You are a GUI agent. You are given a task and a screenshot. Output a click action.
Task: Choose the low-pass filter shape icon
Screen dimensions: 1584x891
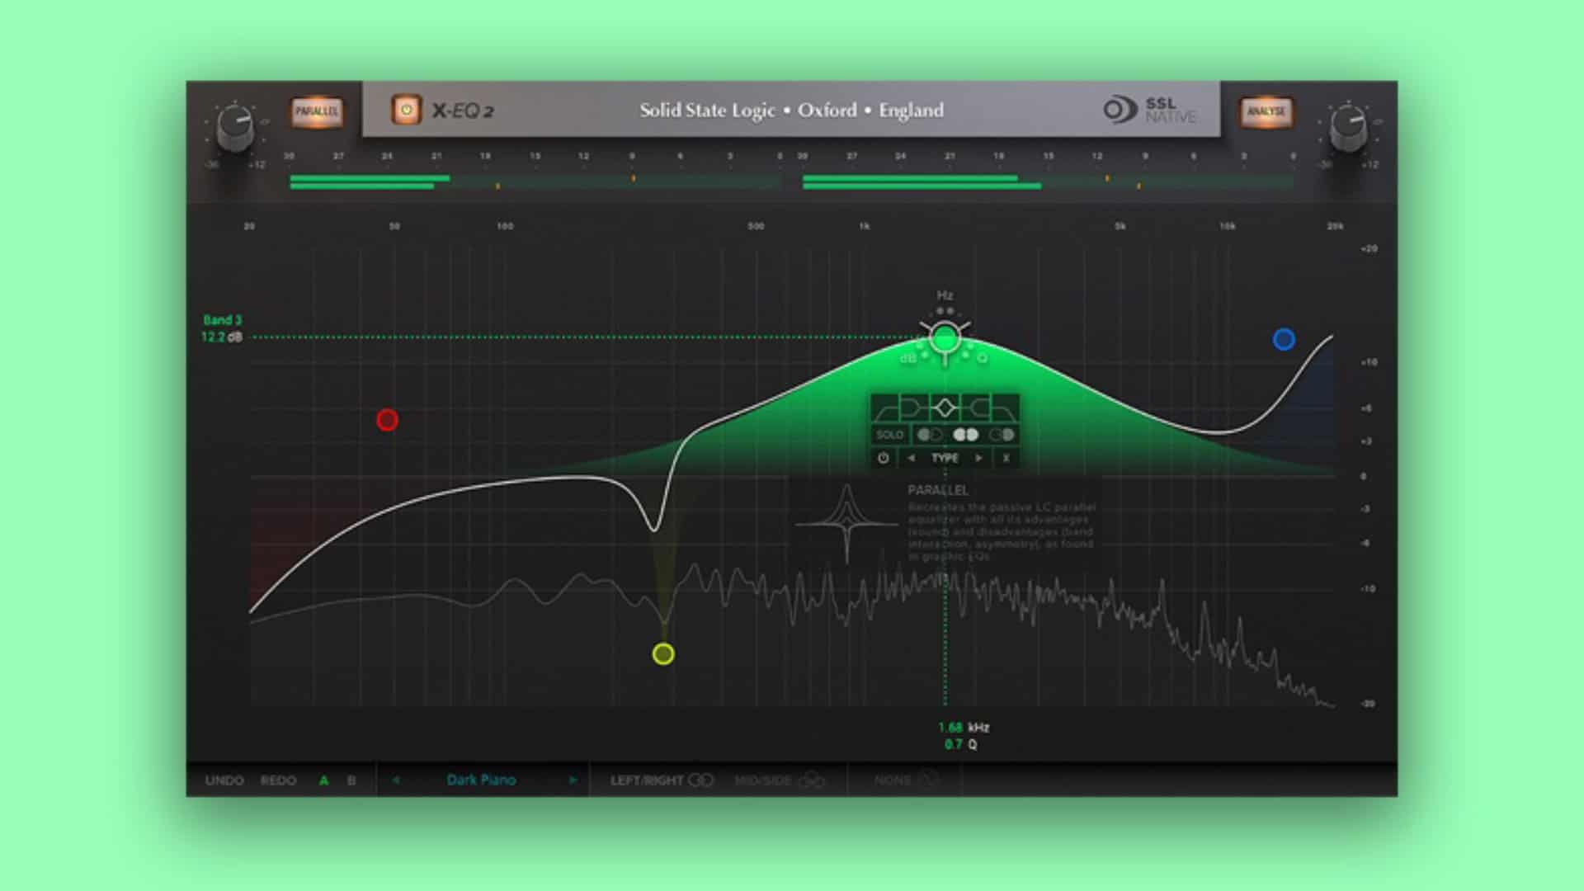(1004, 408)
